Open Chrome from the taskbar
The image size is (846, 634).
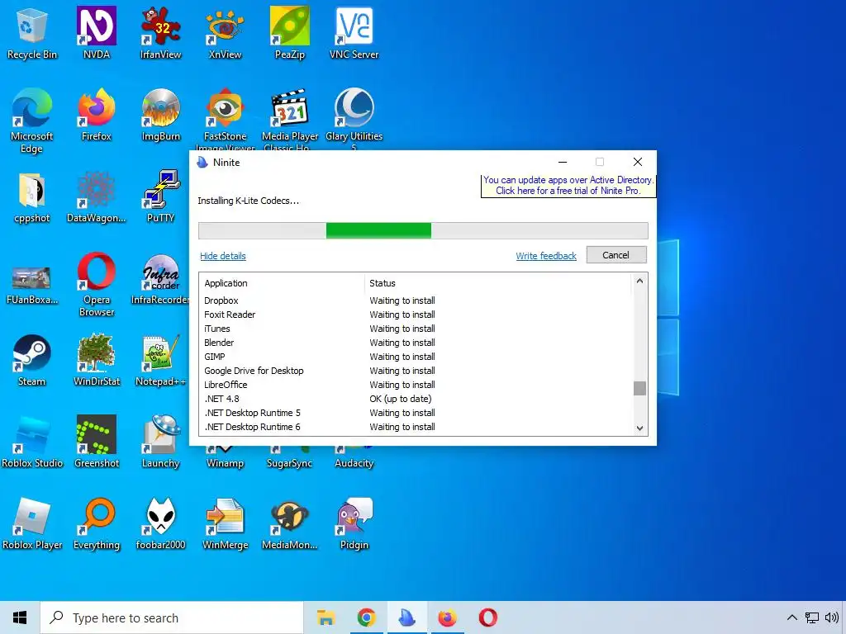tap(366, 617)
